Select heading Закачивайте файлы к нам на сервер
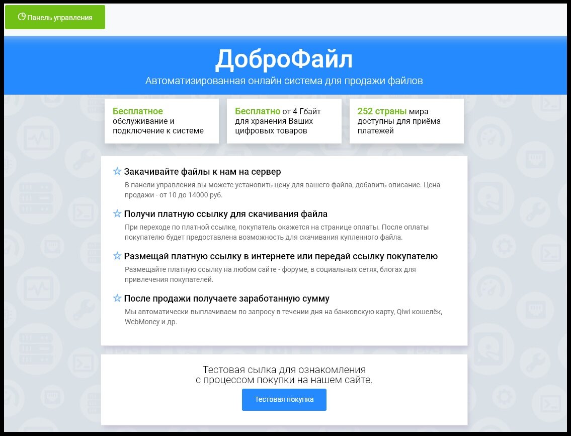 pos(202,172)
